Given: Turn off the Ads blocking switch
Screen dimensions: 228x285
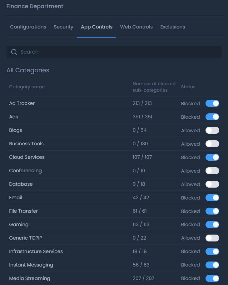Looking at the screenshot, I should [x=212, y=117].
